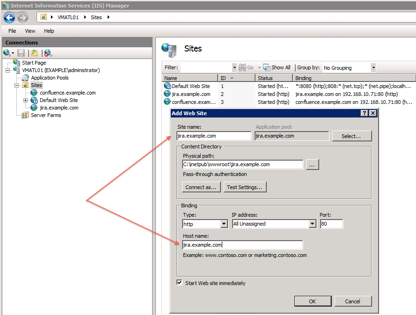416x315 pixels.
Task: Click the Back navigation arrow button
Action: pyautogui.click(x=9, y=18)
